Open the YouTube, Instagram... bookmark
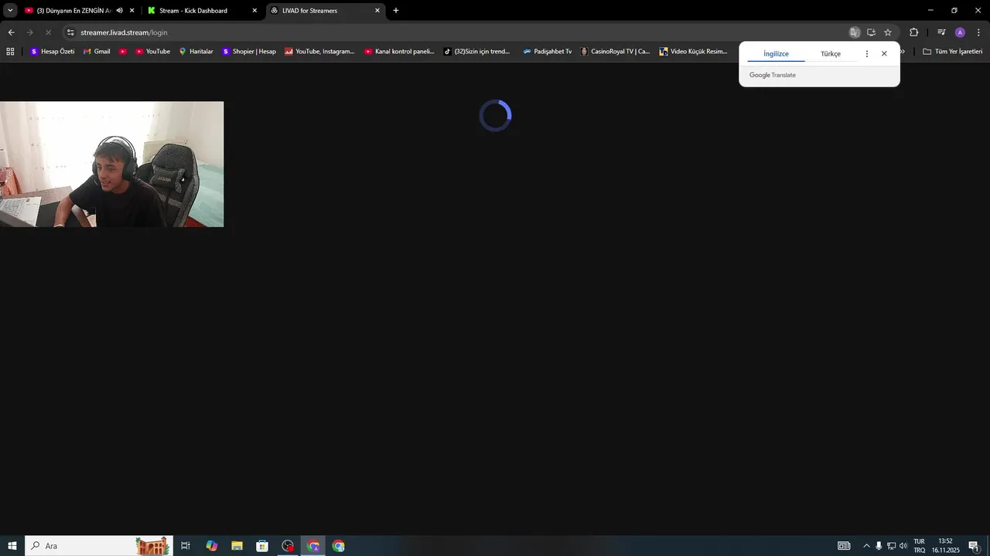Screen dimensions: 990x556 click(319, 52)
